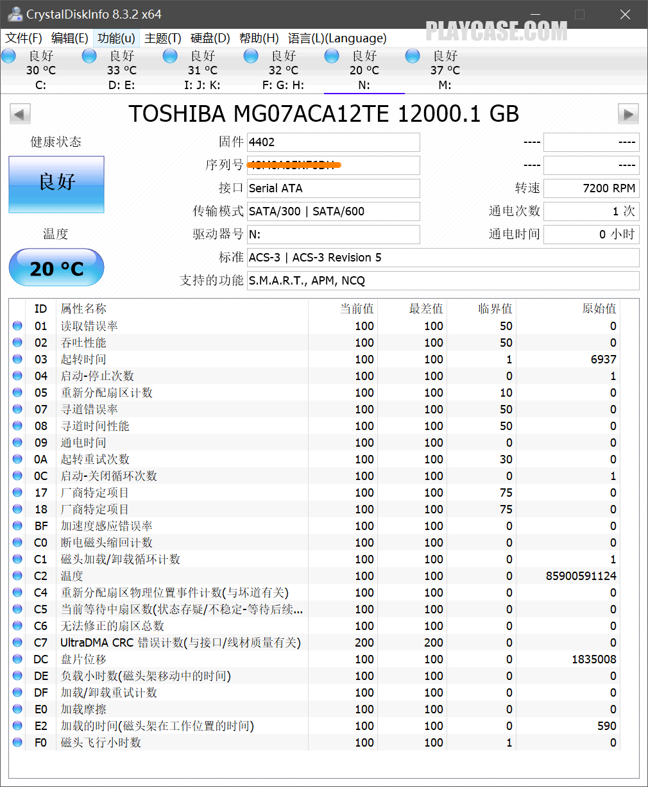Viewport: 648px width, 787px height.
Task: Click the status orb for 0A 起转重试次数
Action: tap(17, 460)
